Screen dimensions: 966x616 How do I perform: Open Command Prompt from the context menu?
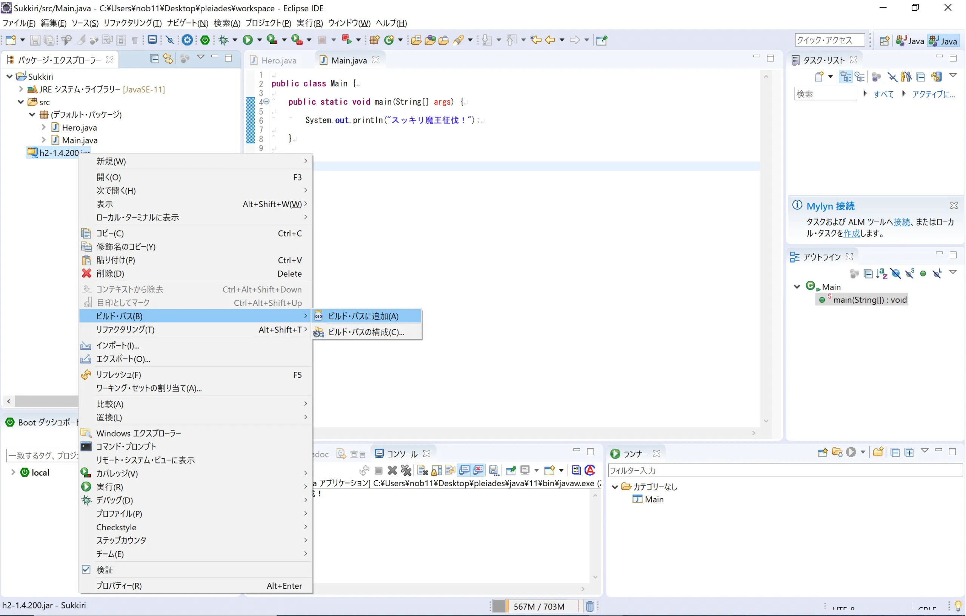point(195,446)
